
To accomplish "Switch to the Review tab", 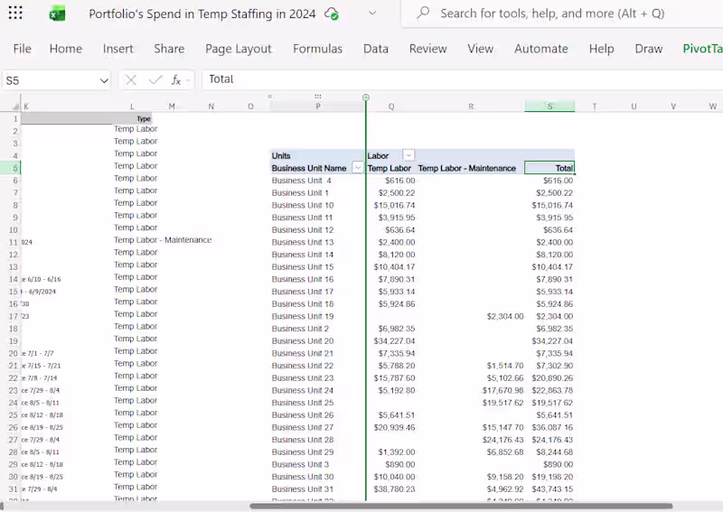I will click(427, 49).
